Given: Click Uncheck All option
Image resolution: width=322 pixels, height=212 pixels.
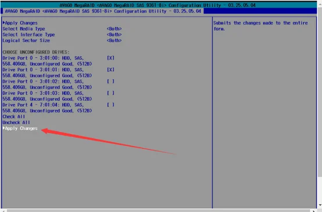Looking at the screenshot, I should [x=16, y=122].
